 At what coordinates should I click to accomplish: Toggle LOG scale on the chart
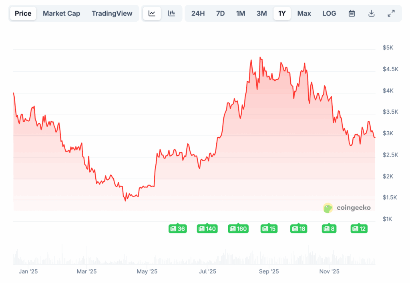click(329, 13)
